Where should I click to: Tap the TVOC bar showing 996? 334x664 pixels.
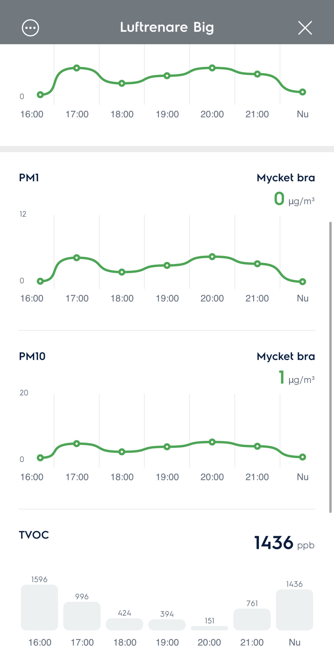(82, 616)
